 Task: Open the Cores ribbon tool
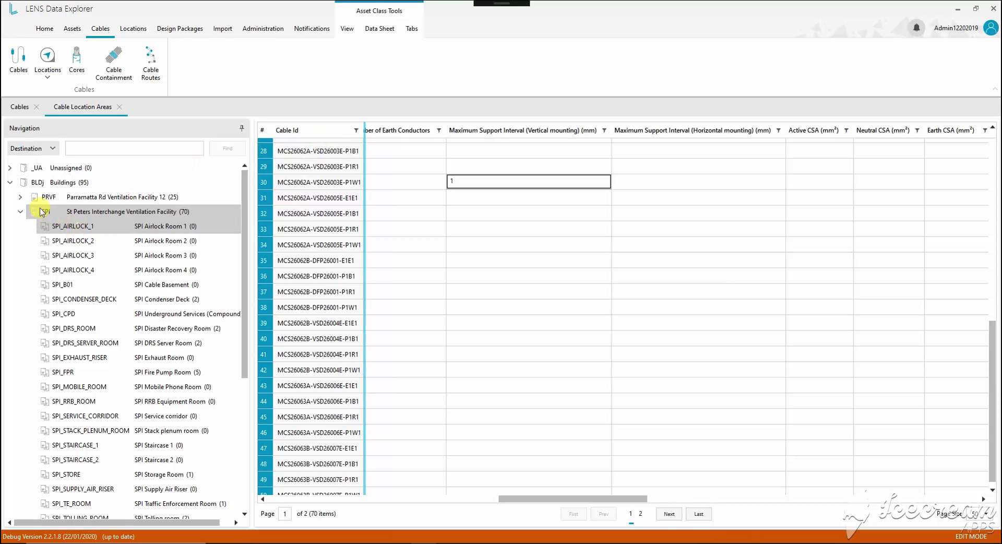tap(77, 60)
